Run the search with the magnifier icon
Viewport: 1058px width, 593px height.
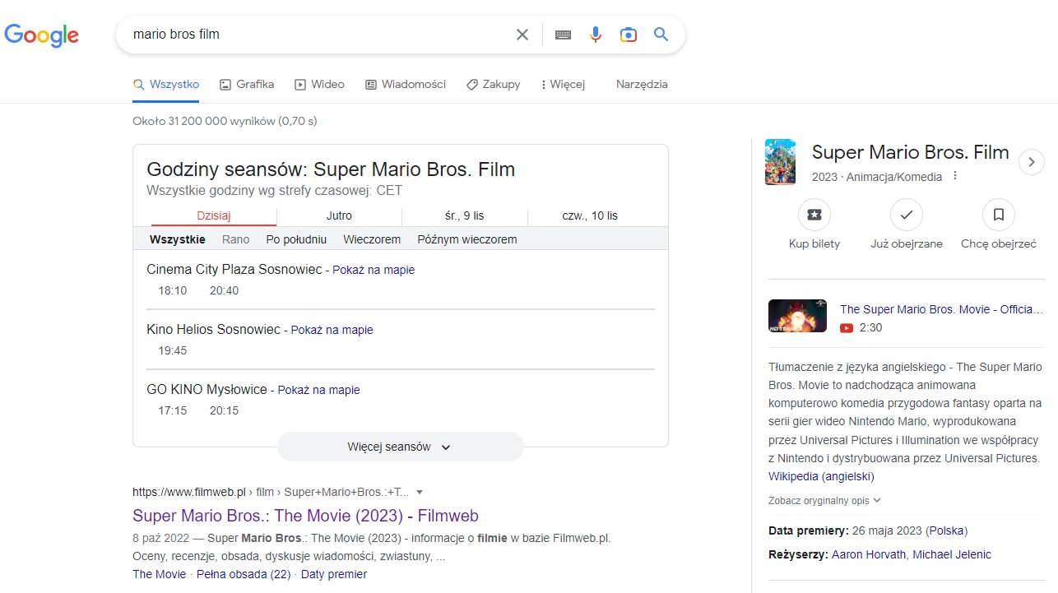[x=661, y=35]
